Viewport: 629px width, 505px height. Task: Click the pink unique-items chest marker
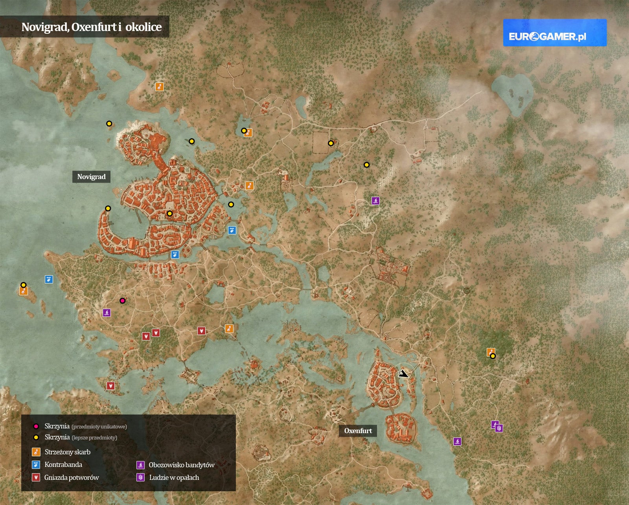coord(122,301)
